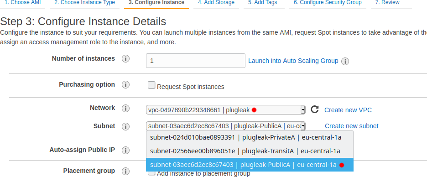Go to step 5 Add Tags
Screen dimensions: 427x177
click(262, 2)
